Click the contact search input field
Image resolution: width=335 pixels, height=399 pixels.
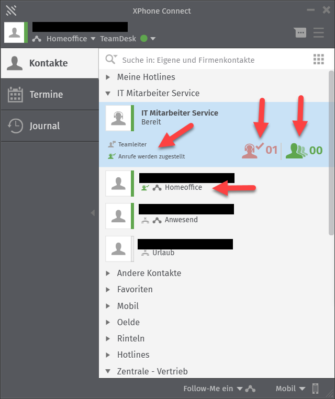click(x=209, y=60)
